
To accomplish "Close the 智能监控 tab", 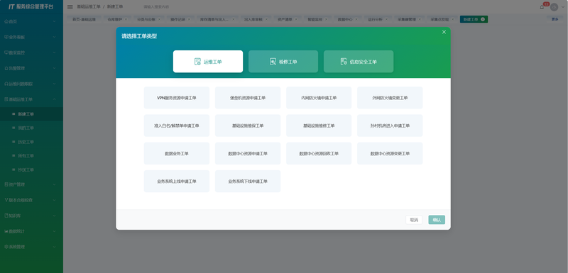I will pos(326,20).
